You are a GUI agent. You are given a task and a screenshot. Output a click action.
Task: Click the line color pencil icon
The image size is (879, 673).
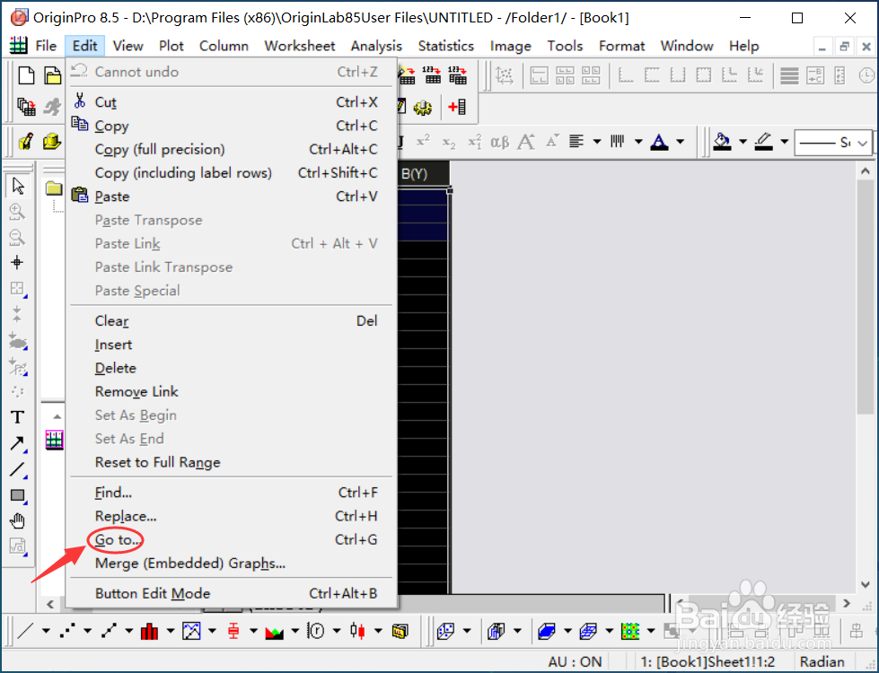tap(763, 142)
